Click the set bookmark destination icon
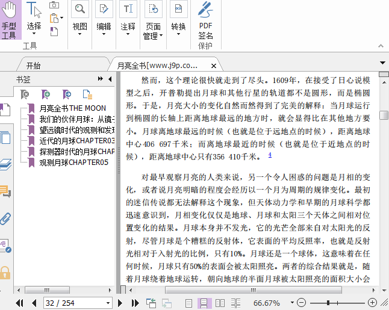This screenshot has width=389, height=310. click(x=67, y=95)
